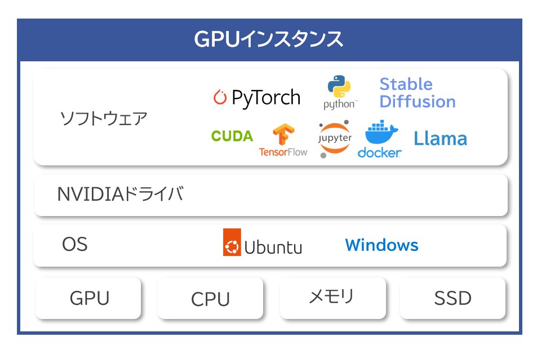Click the docker wordmark text
Viewport: 537px width, 355px height.
point(379,152)
